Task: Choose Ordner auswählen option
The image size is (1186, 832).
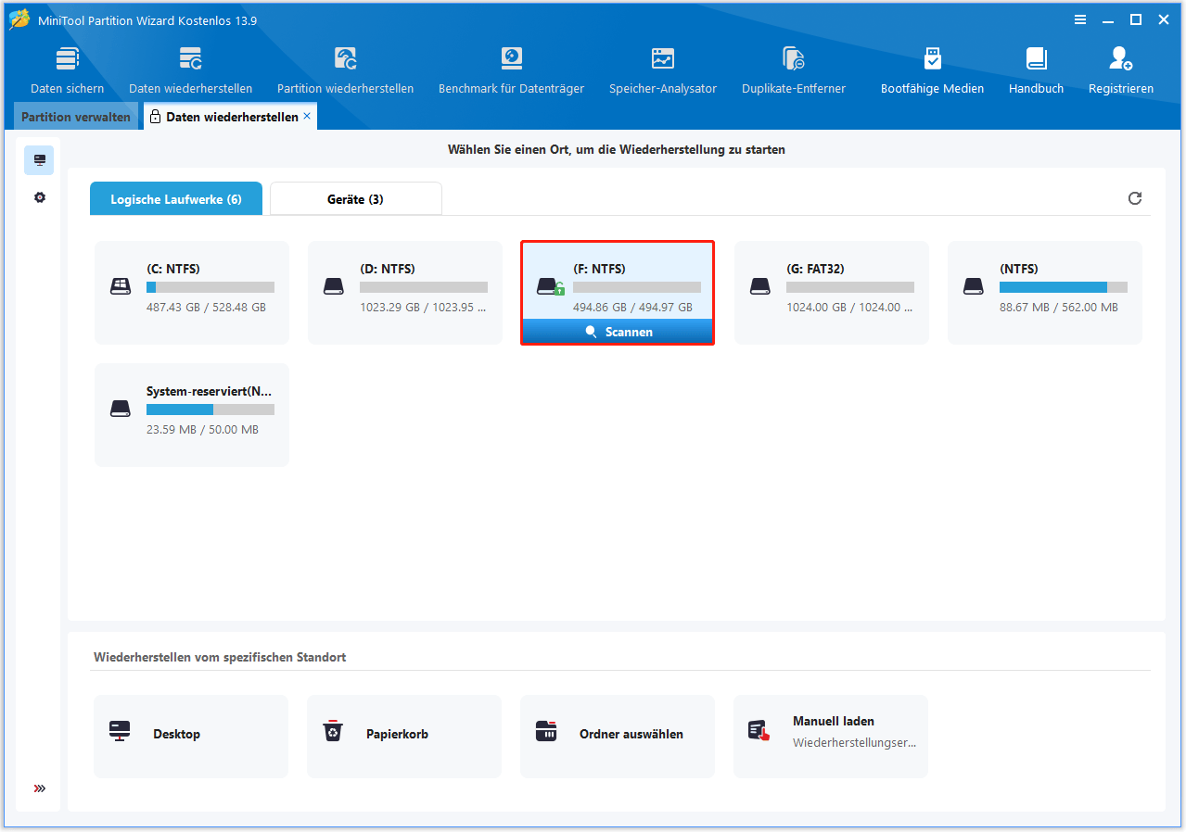Action: pyautogui.click(x=618, y=736)
